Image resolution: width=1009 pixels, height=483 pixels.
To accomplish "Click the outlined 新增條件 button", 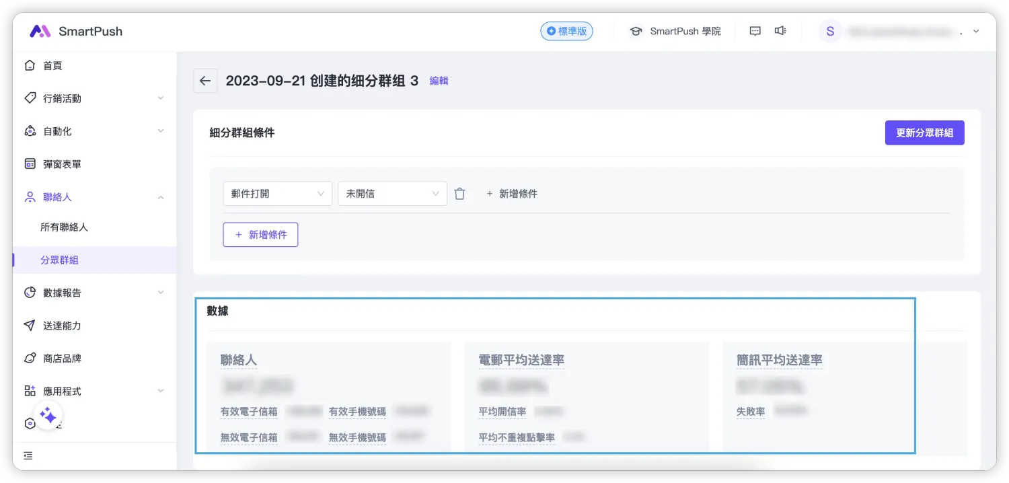I will [x=260, y=235].
